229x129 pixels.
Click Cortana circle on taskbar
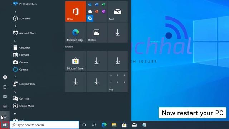84,125
